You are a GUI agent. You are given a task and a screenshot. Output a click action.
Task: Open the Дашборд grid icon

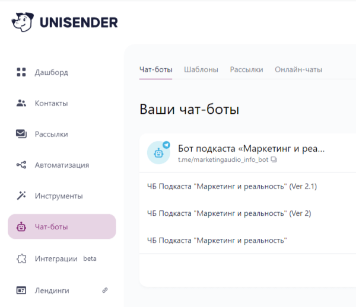tap(21, 72)
